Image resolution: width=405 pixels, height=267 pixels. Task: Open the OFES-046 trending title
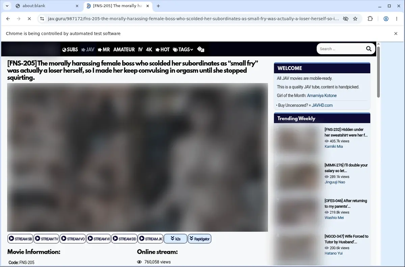tap(346, 203)
